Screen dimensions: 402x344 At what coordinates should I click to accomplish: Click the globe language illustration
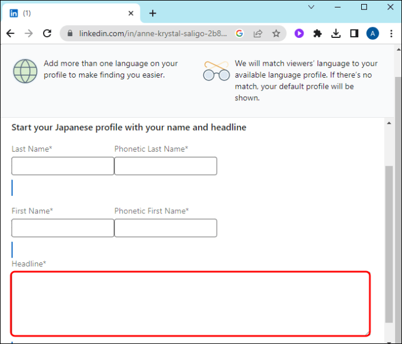click(x=25, y=71)
